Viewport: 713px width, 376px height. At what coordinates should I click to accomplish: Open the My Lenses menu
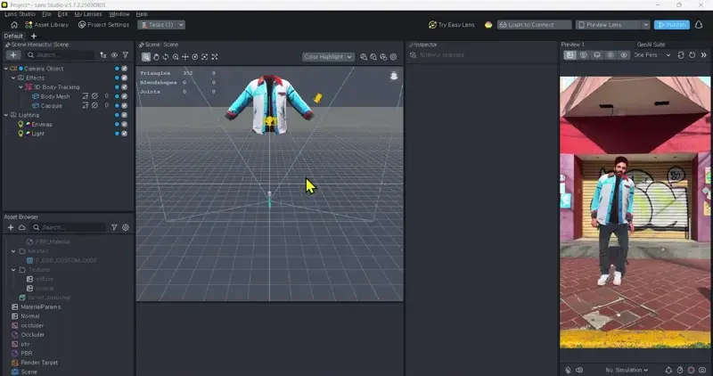click(88, 14)
